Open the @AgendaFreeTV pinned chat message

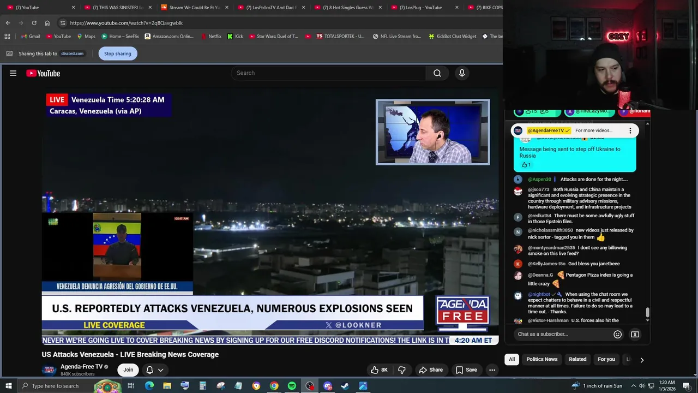tap(574, 130)
